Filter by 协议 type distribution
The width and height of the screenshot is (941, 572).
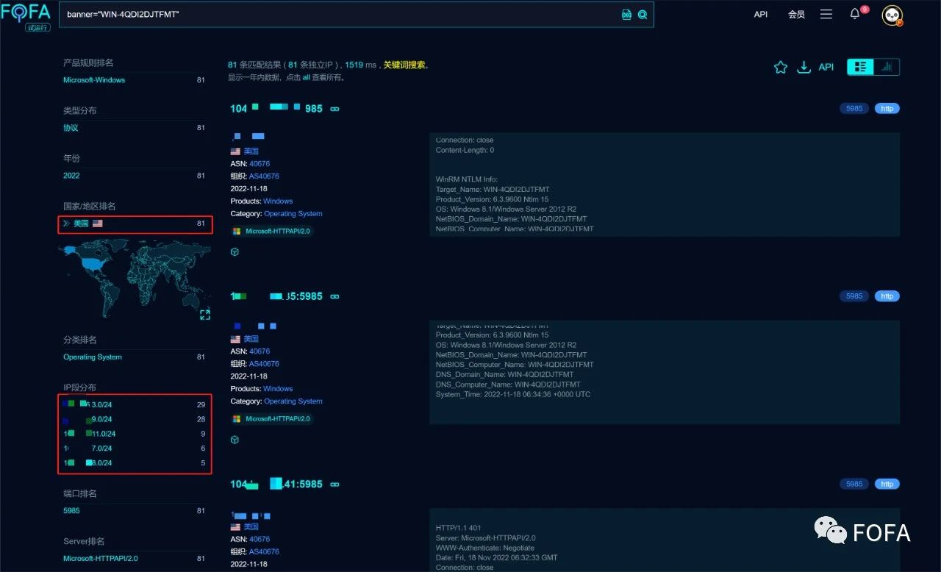click(71, 128)
